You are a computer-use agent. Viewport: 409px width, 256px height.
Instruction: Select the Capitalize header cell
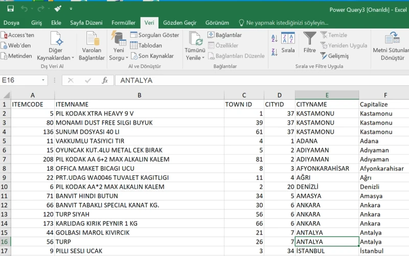[x=384, y=104]
